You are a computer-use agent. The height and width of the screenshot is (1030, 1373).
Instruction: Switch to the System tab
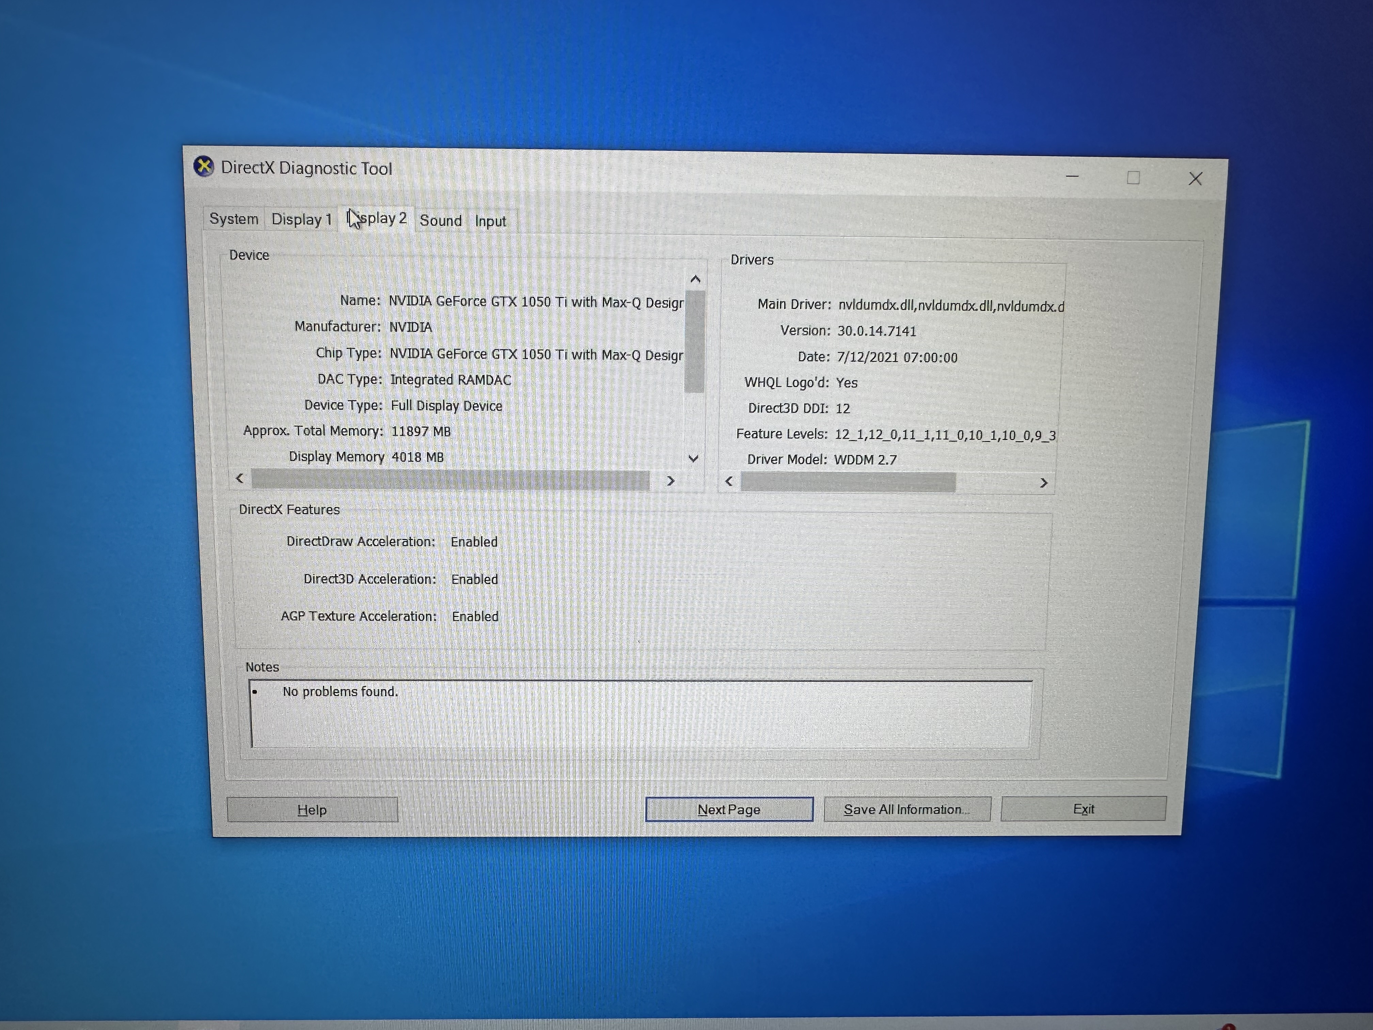234,219
